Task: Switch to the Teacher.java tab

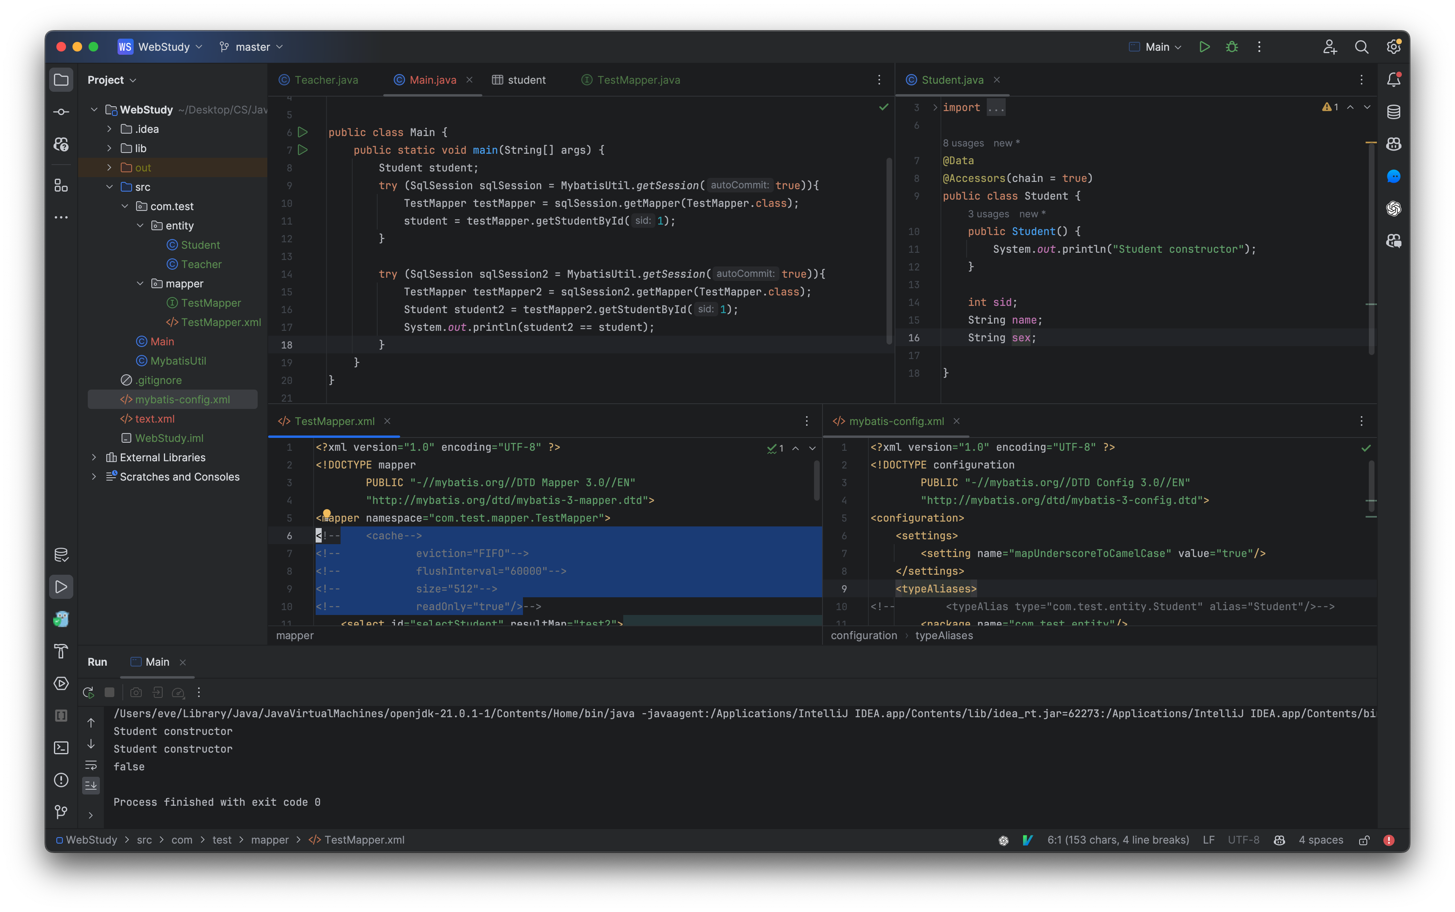Action: coord(326,80)
